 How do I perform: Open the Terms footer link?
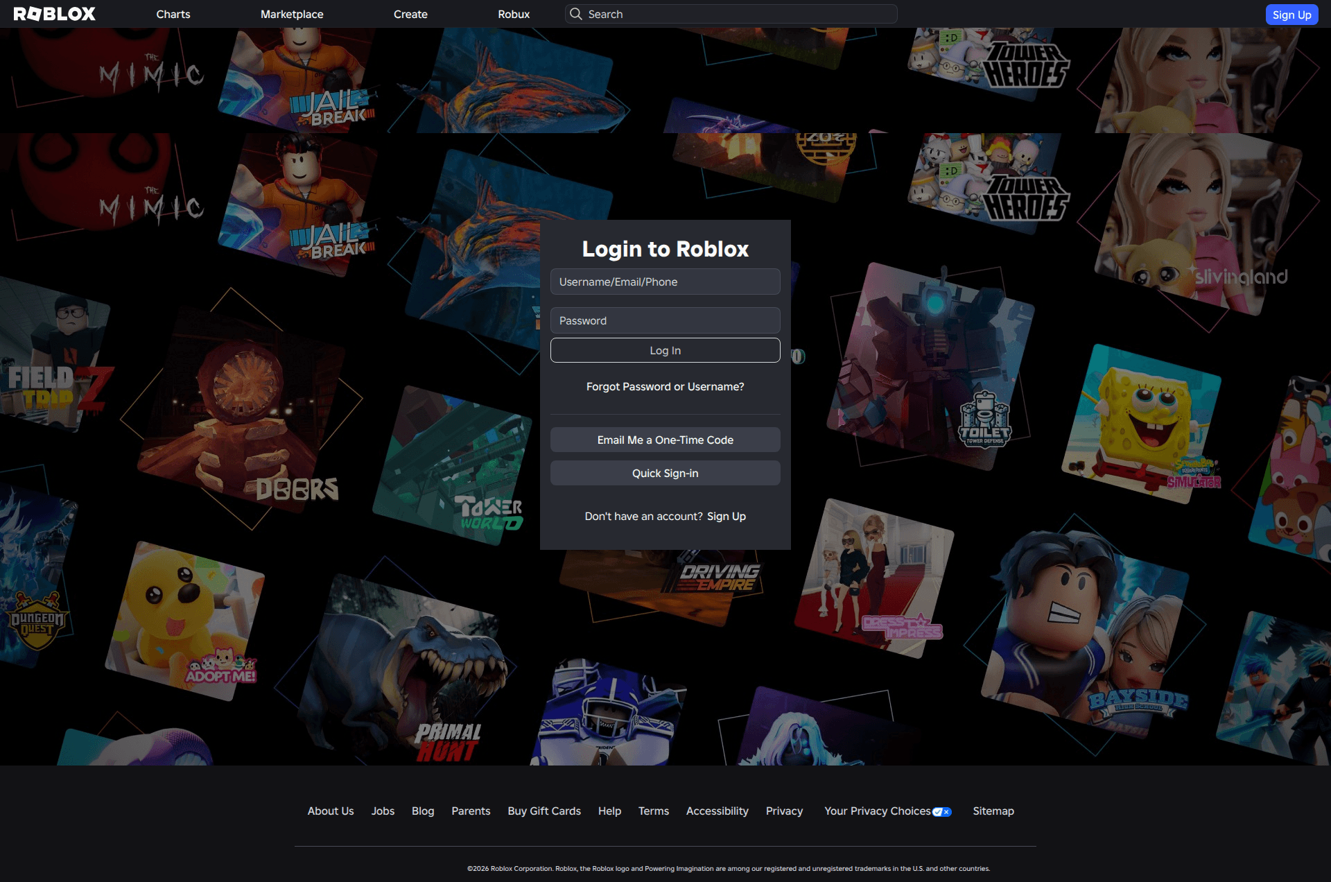tap(654, 811)
